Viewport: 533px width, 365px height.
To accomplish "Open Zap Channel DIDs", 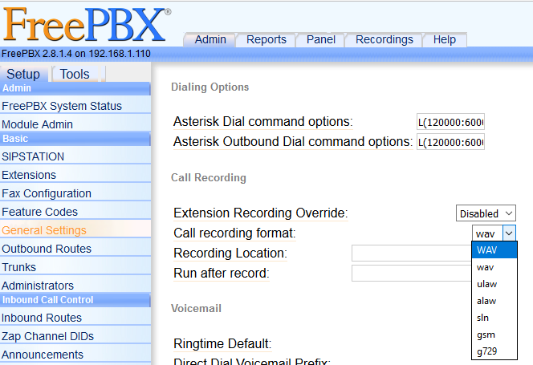I will pyautogui.click(x=75, y=336).
